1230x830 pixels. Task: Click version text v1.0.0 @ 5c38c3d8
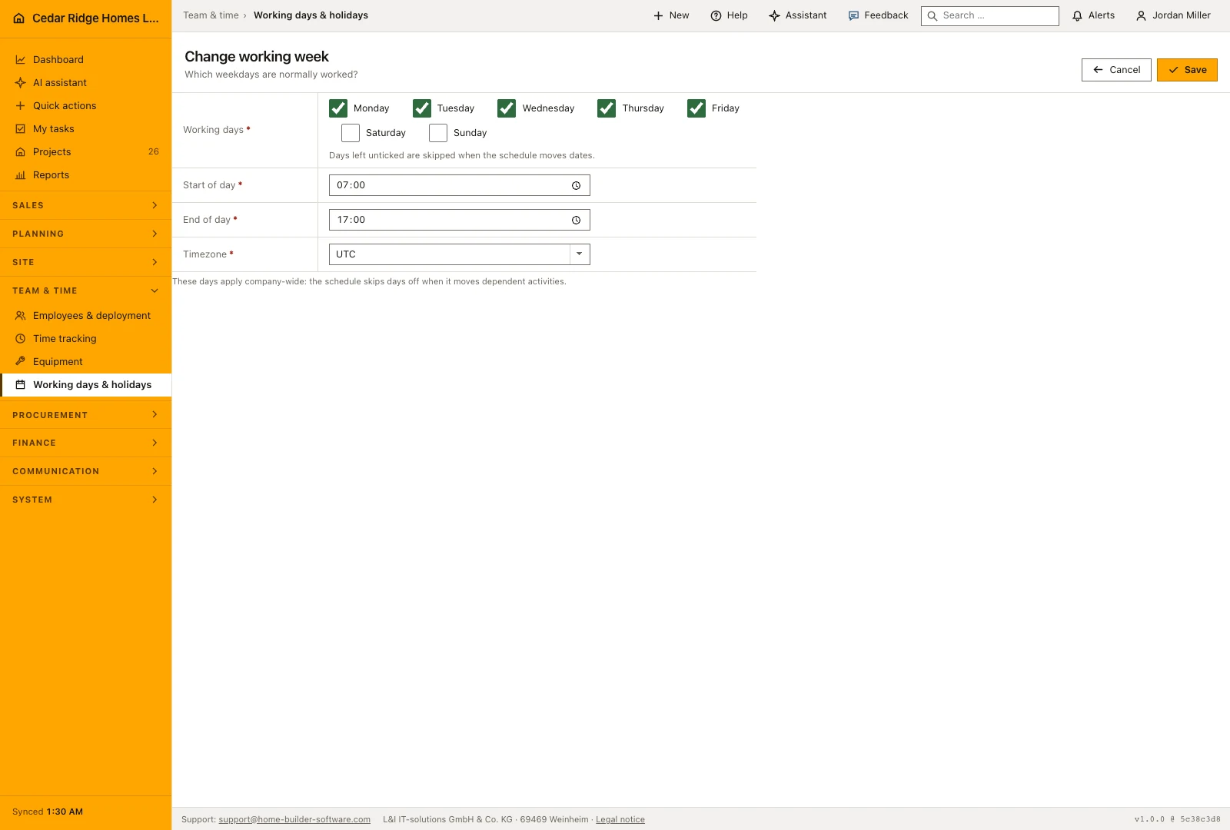(1177, 819)
